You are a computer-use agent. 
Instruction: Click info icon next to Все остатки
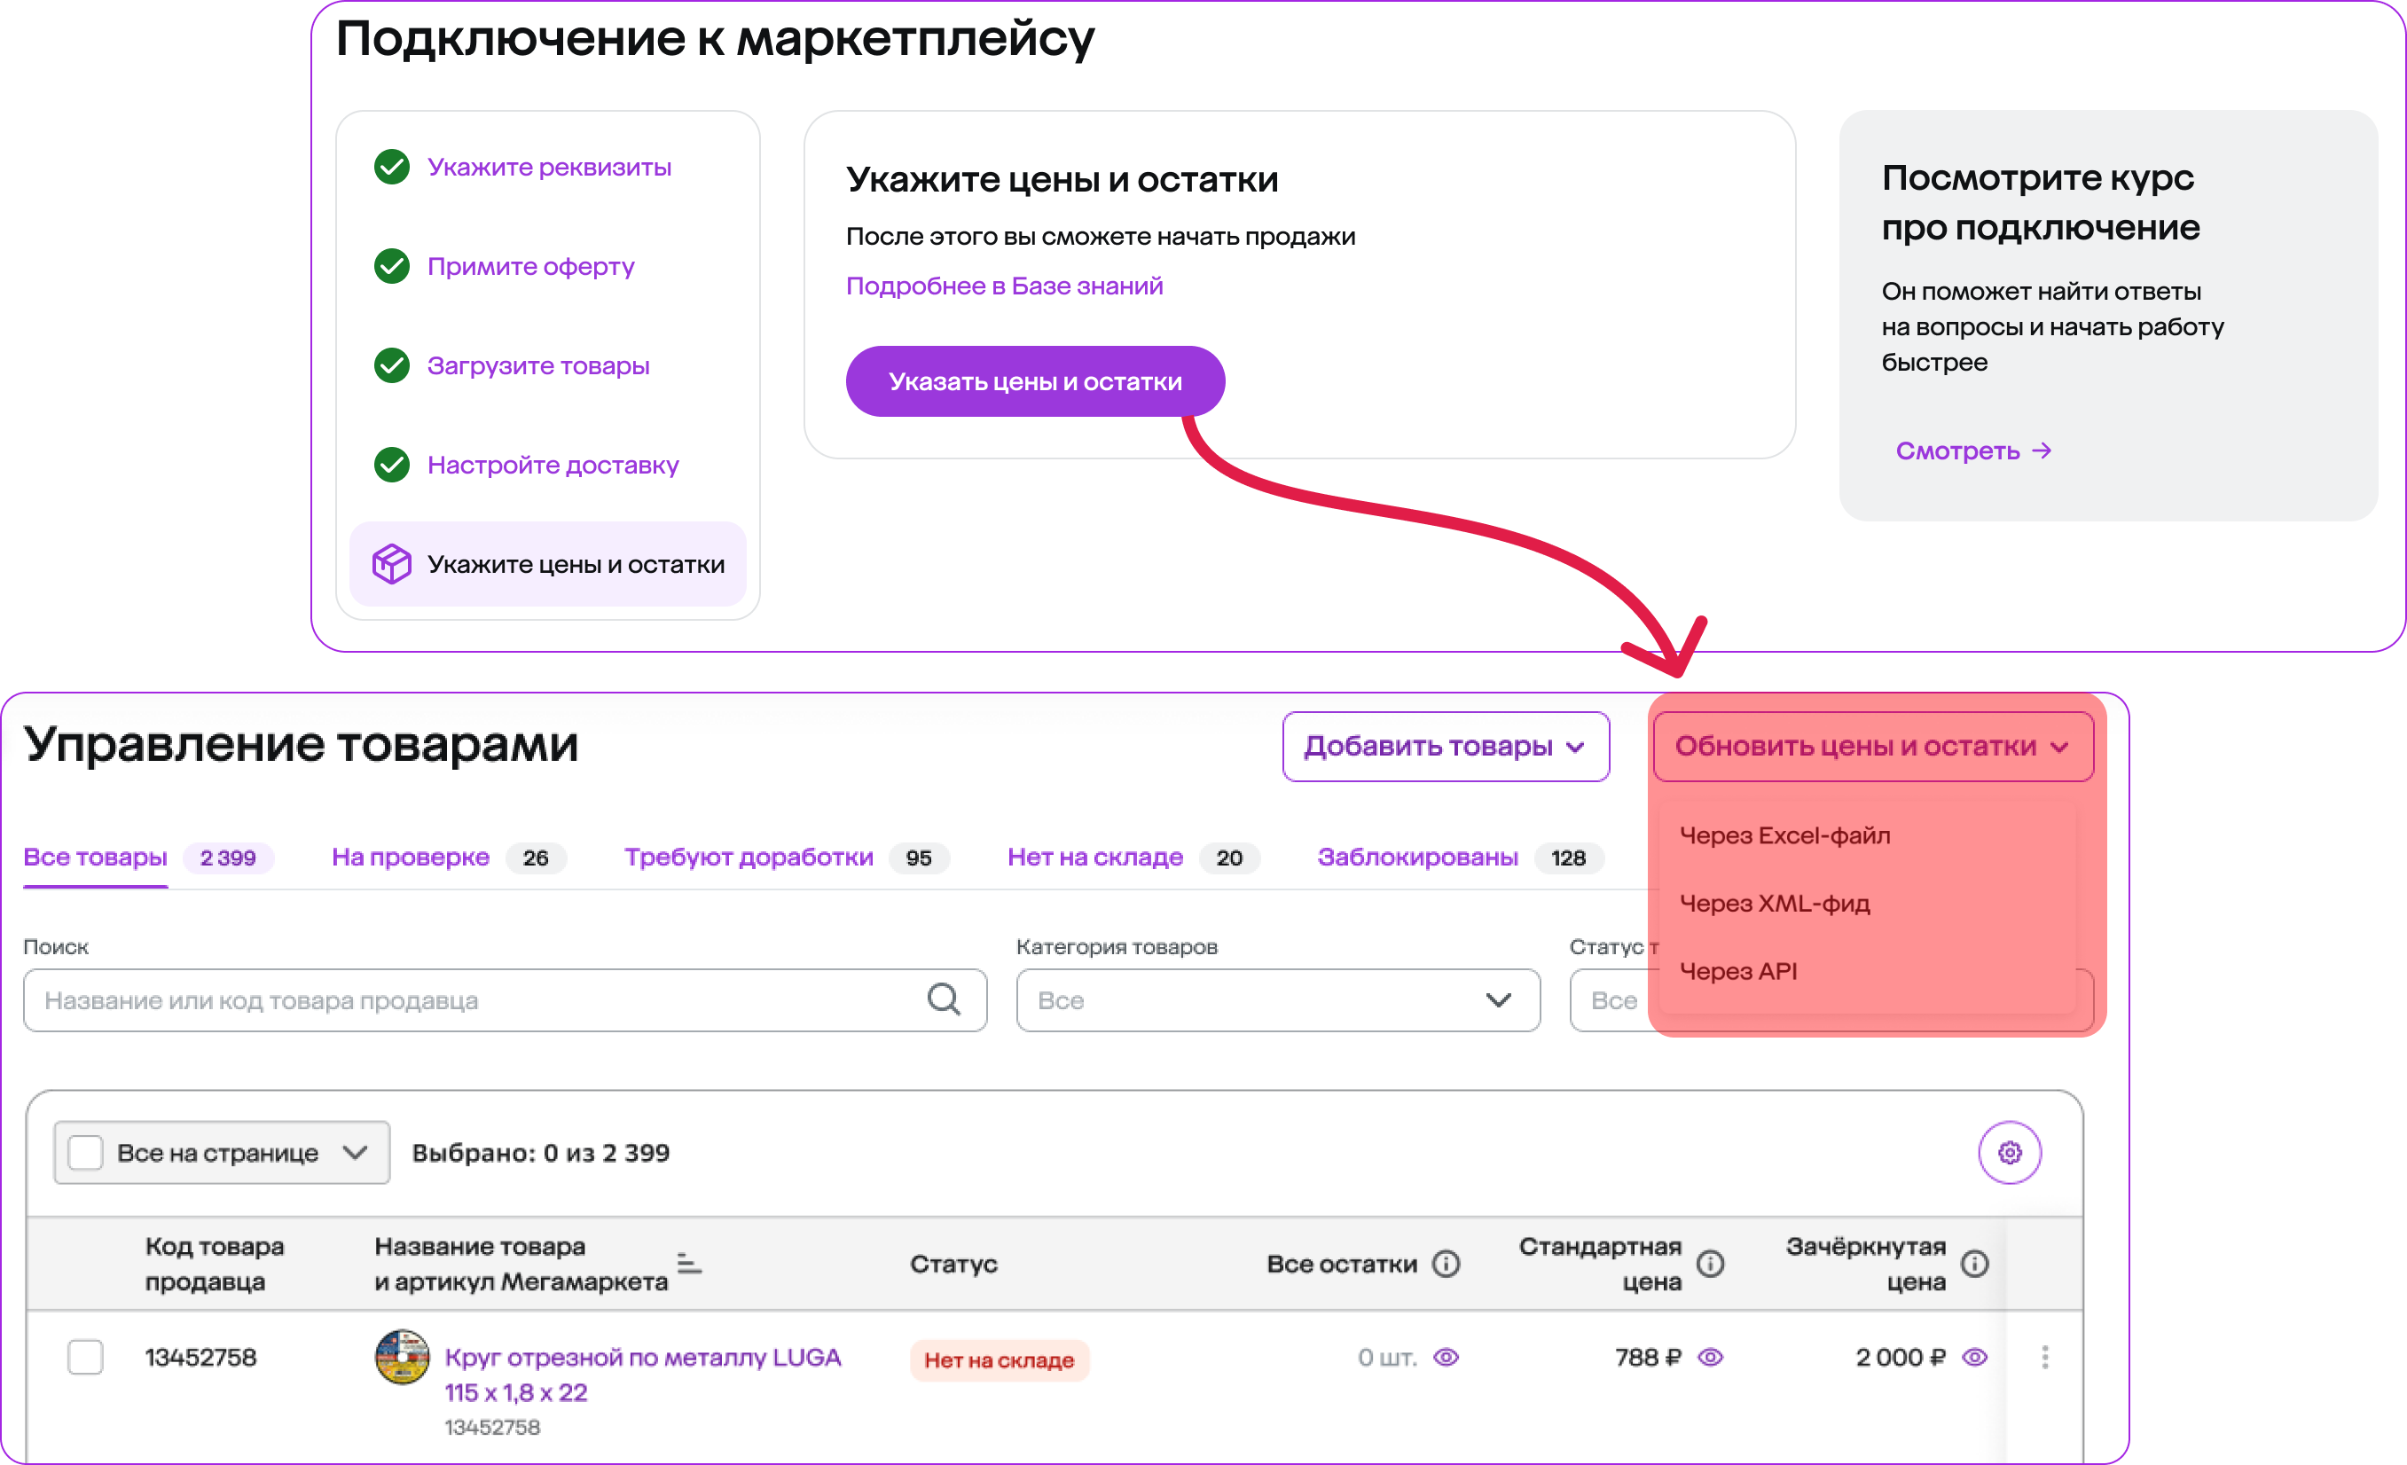click(1446, 1264)
